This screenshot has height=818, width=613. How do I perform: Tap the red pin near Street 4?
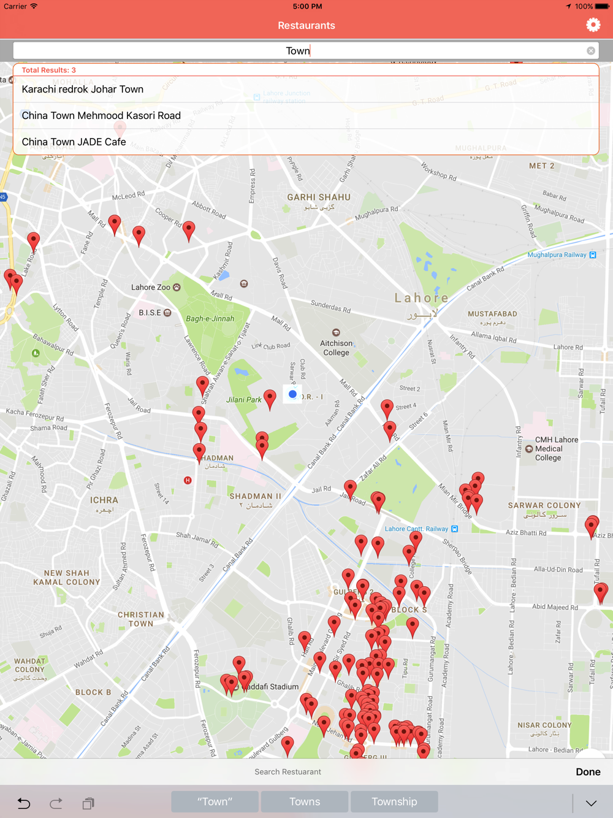[387, 409]
